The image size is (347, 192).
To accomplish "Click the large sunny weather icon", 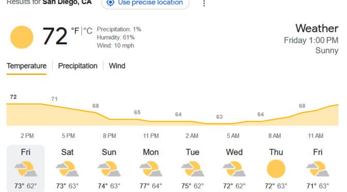I will coord(22,37).
